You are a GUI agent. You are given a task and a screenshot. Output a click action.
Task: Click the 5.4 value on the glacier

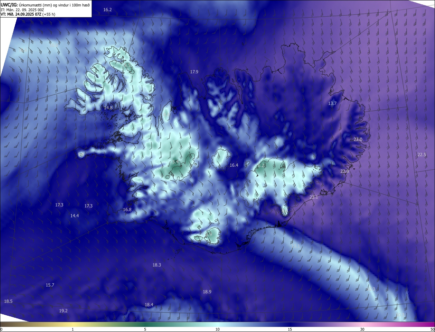tap(175, 162)
